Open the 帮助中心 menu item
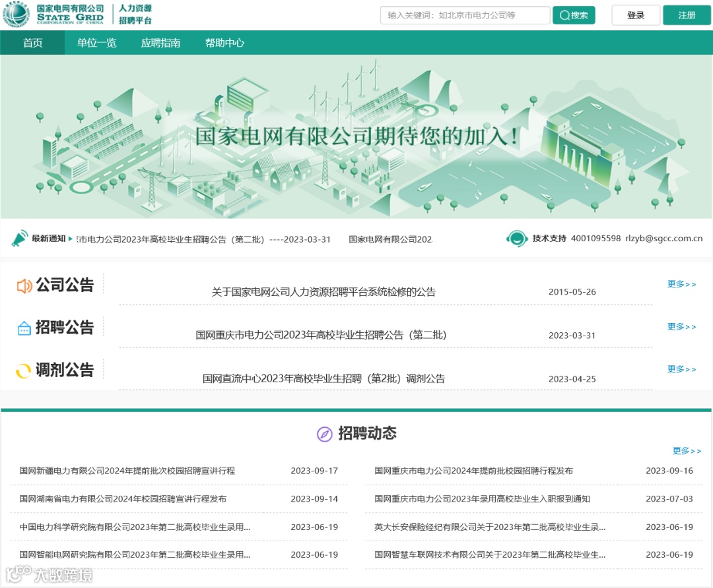This screenshot has height=588, width=713. 224,43
